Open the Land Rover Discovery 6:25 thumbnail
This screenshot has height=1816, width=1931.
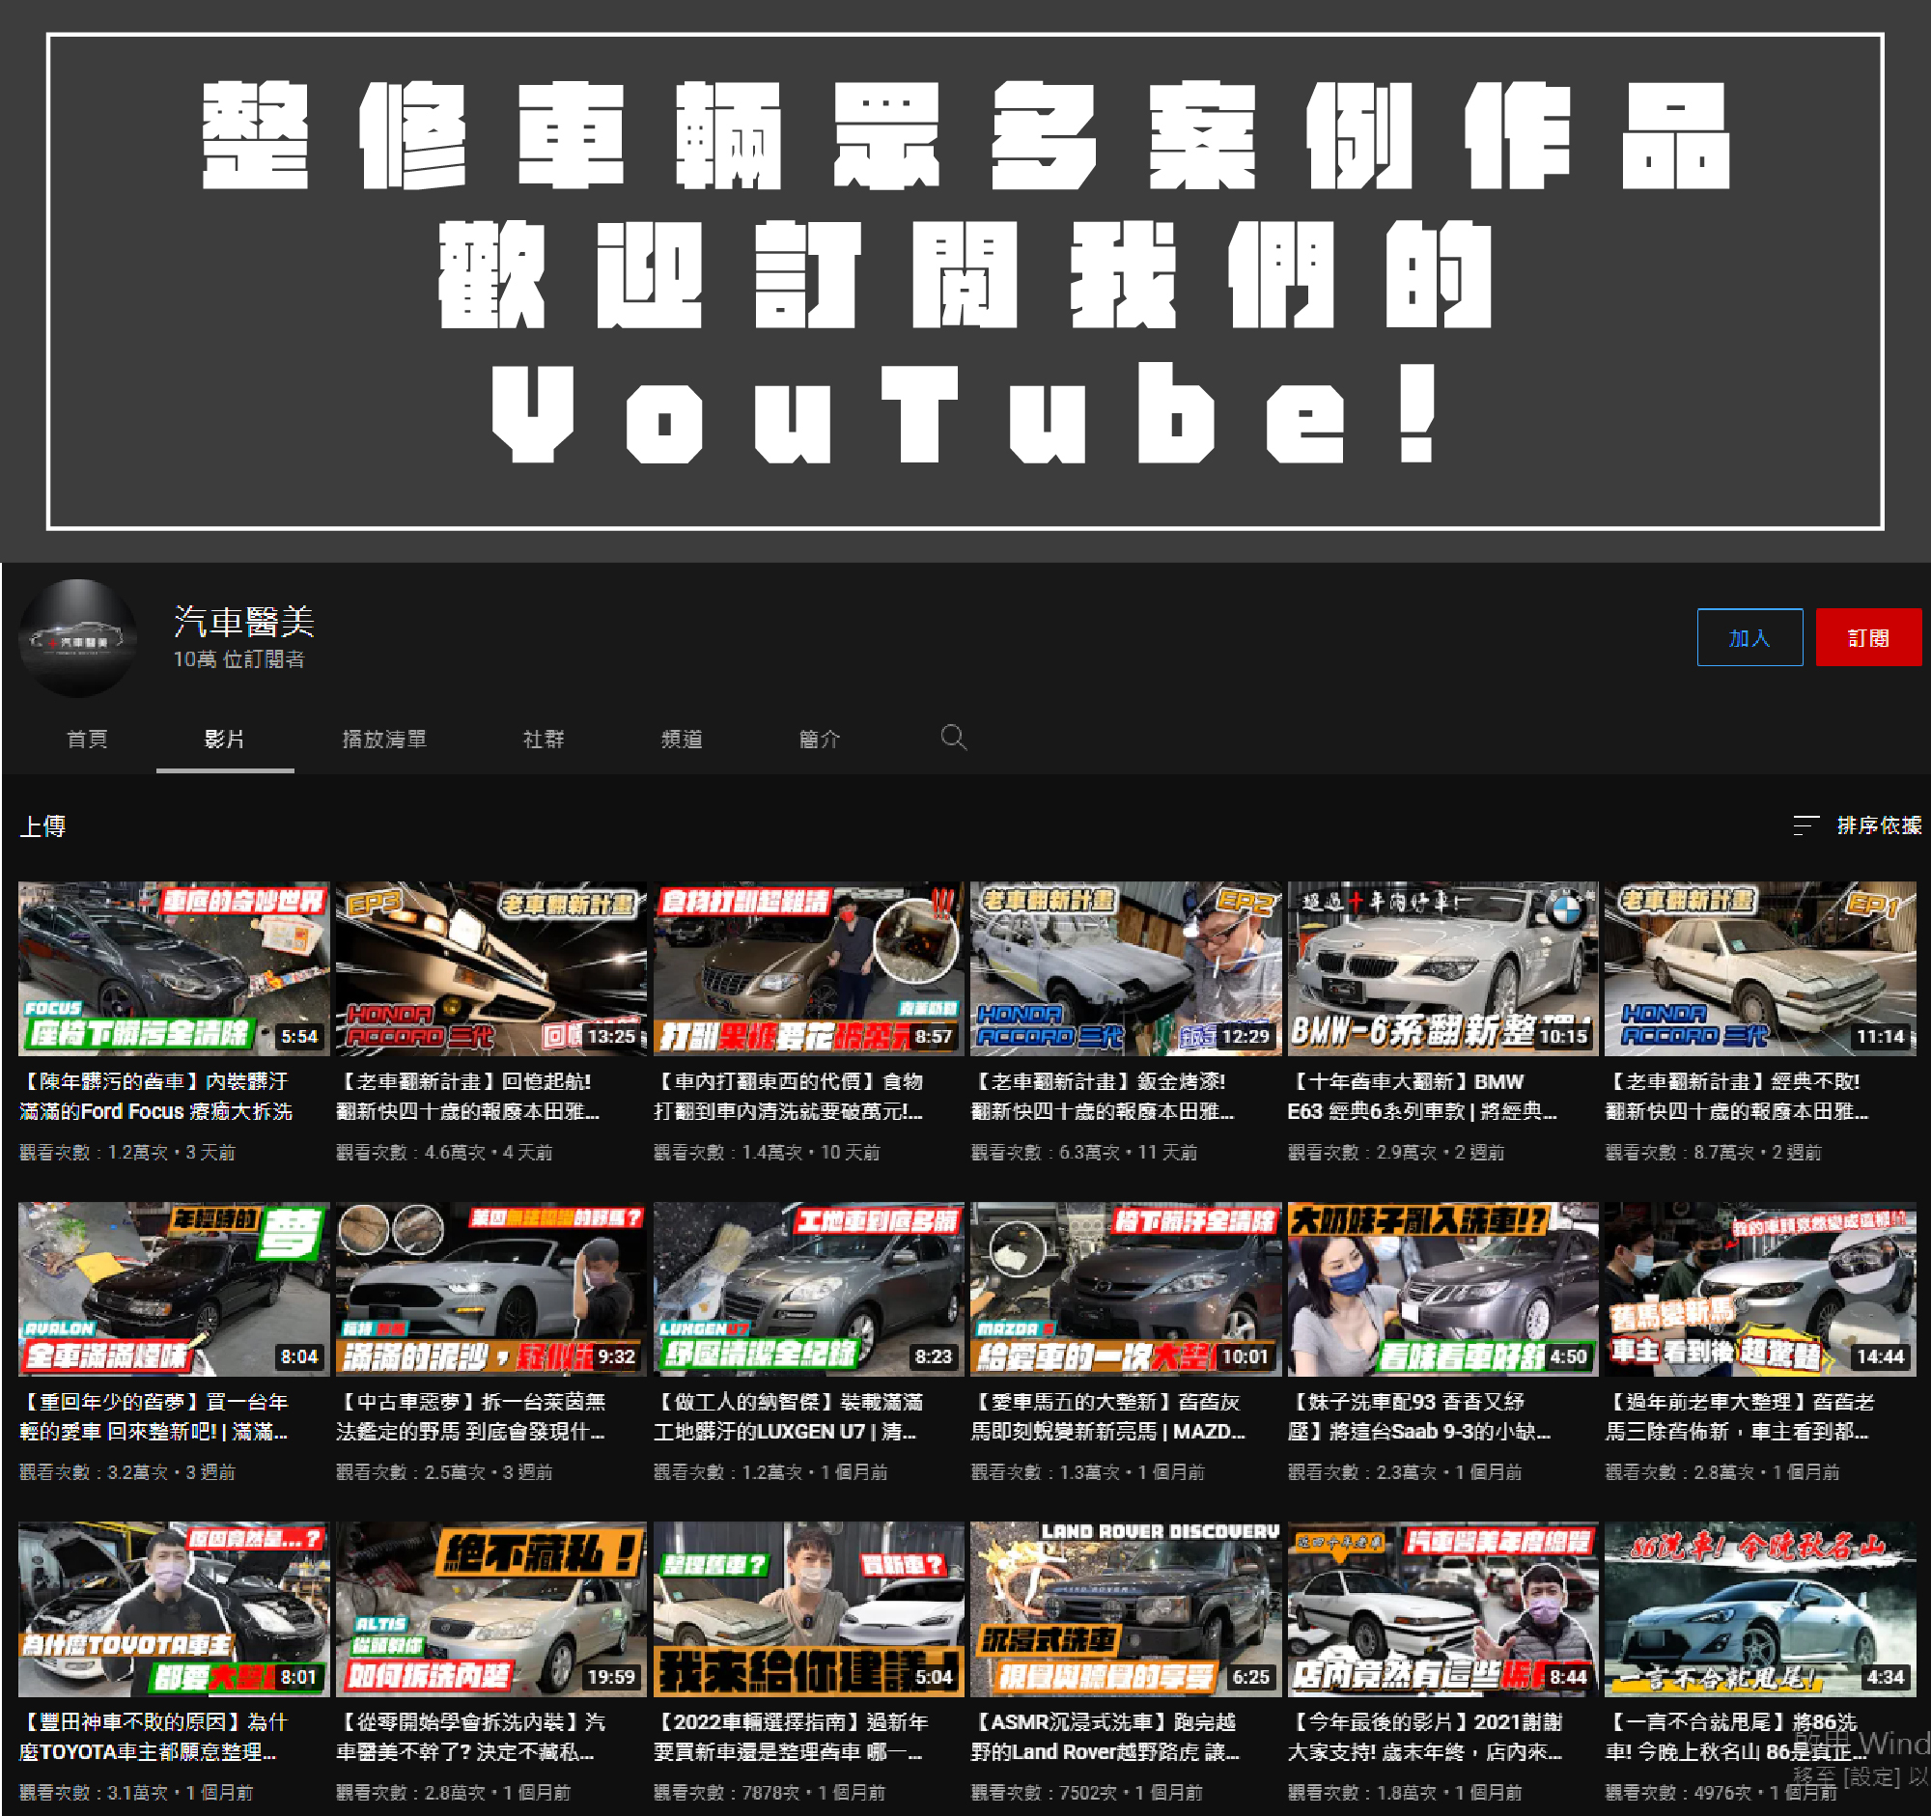coord(1125,1609)
